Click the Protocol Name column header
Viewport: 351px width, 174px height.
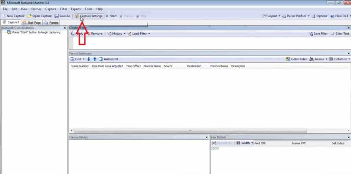tap(219, 66)
